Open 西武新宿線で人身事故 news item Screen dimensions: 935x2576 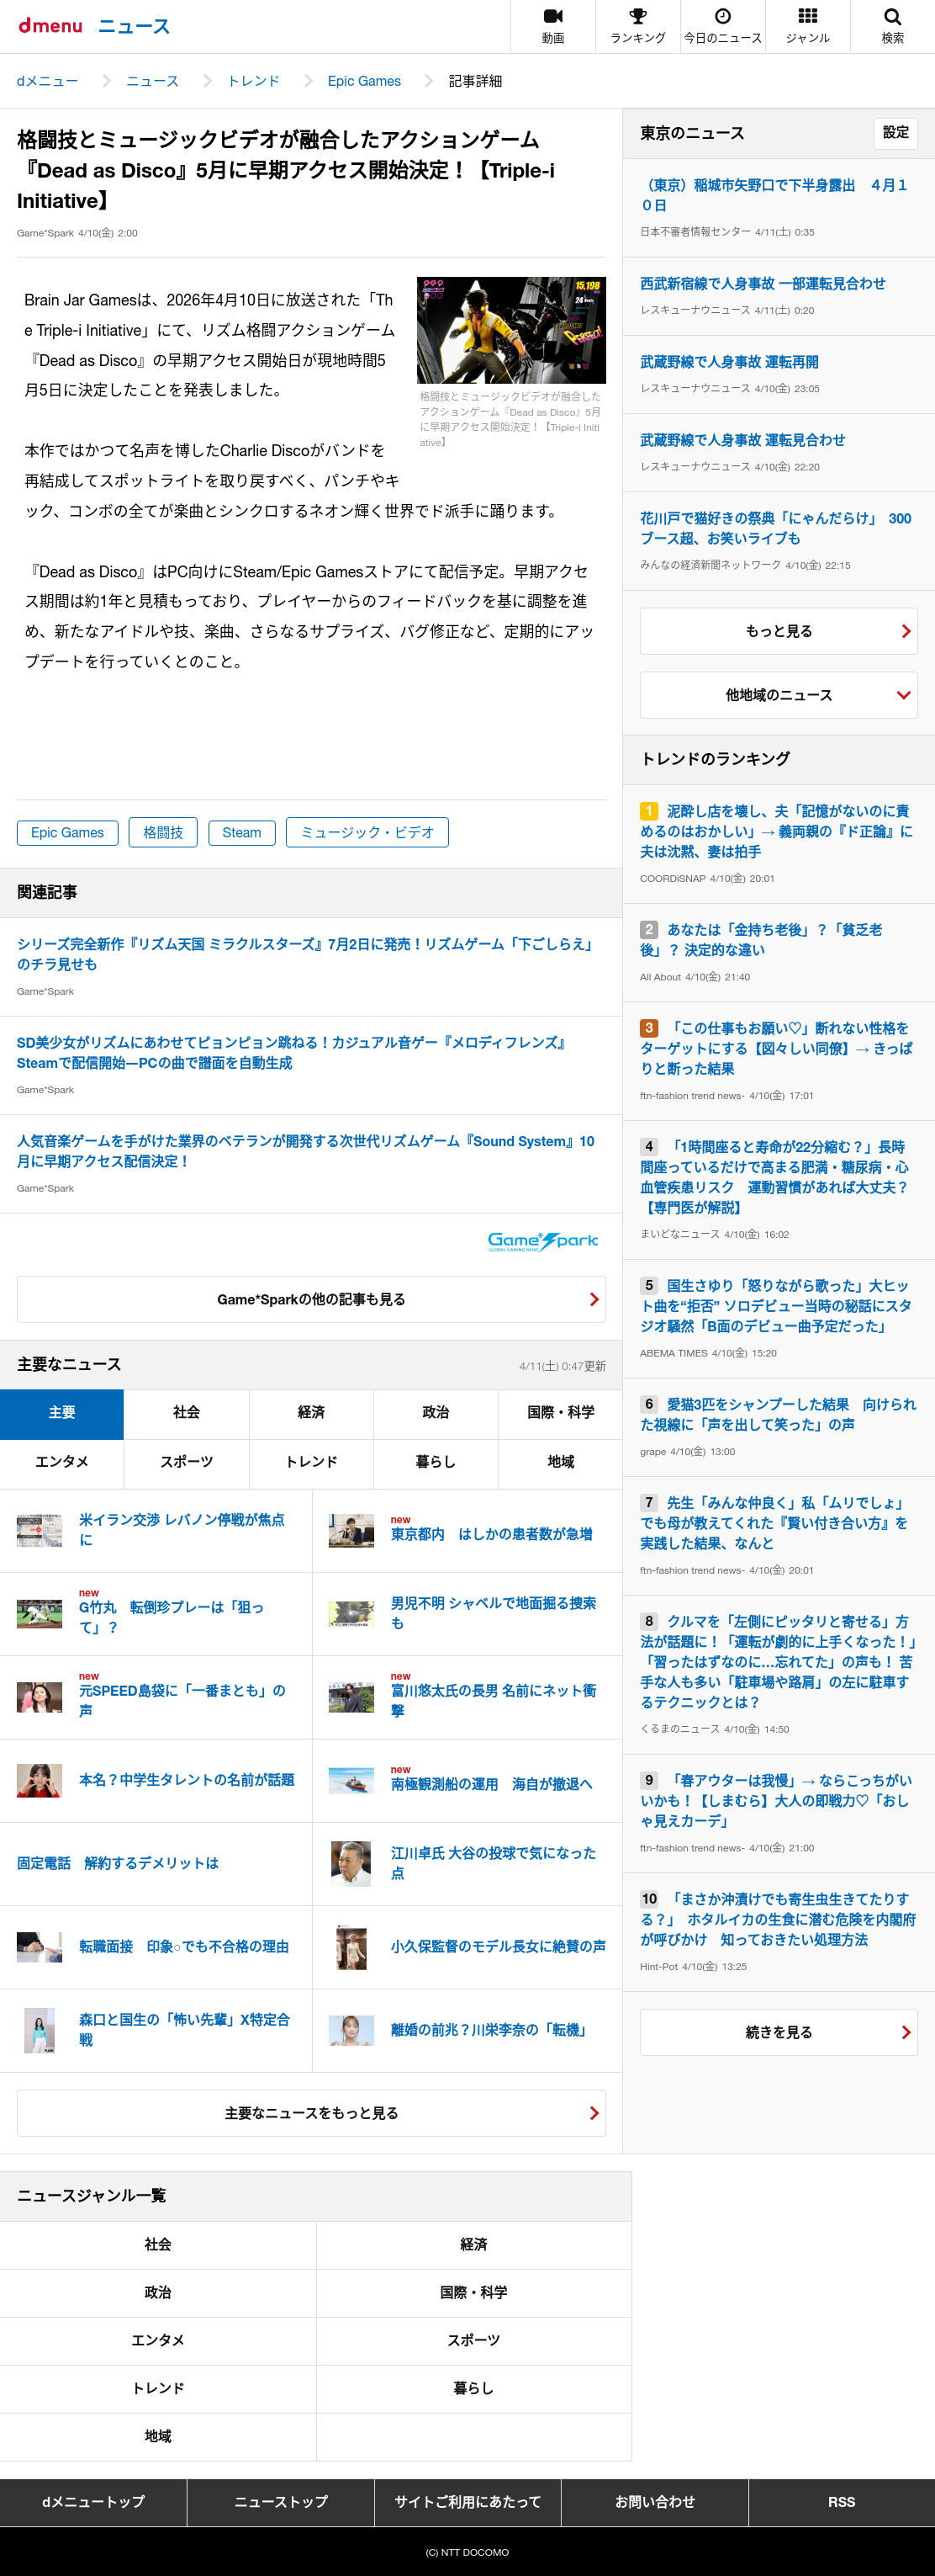[x=762, y=283]
